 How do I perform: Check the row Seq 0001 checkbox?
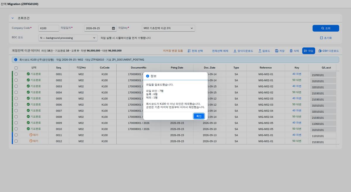pos(16,74)
